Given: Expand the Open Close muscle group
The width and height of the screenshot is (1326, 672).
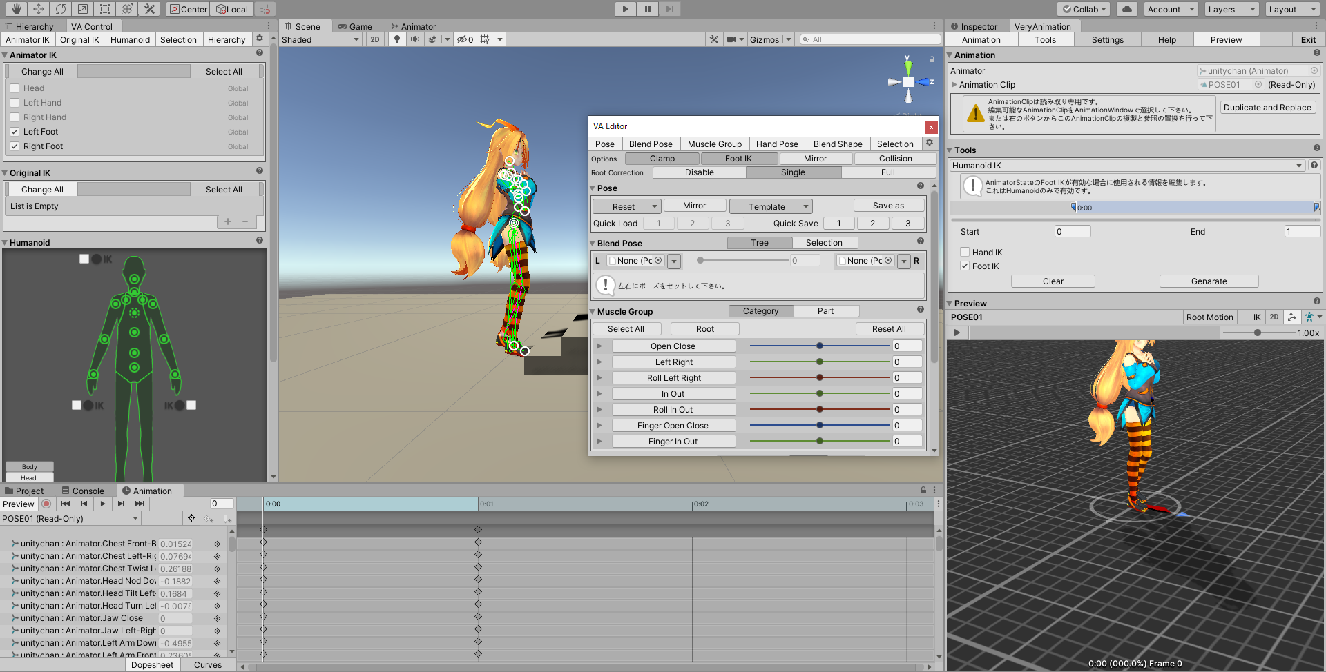Looking at the screenshot, I should click(x=599, y=346).
